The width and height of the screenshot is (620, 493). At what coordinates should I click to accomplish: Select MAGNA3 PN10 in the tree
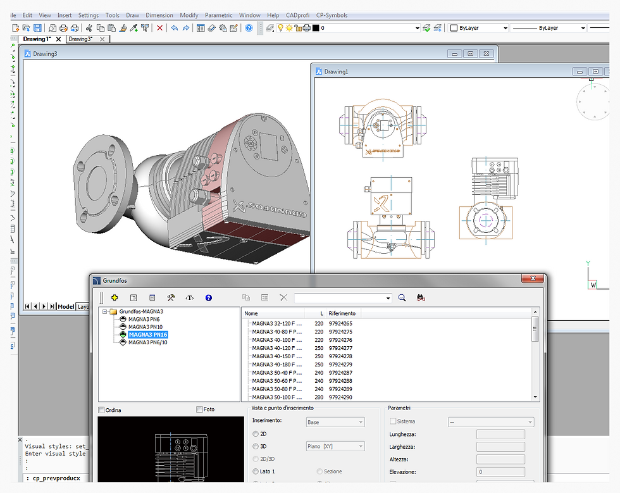[145, 327]
